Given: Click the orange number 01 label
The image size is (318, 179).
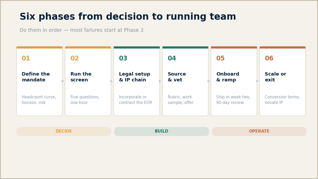Looking at the screenshot, I should coord(26,59).
